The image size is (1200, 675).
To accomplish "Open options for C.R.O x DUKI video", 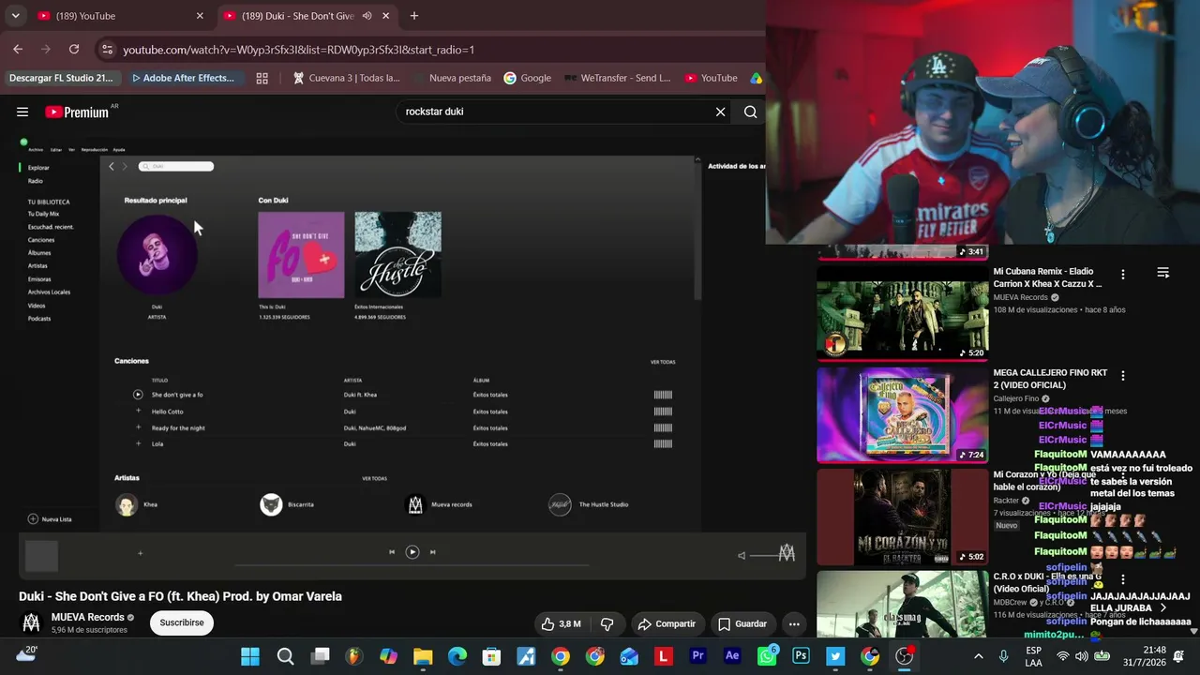I will (x=1123, y=579).
